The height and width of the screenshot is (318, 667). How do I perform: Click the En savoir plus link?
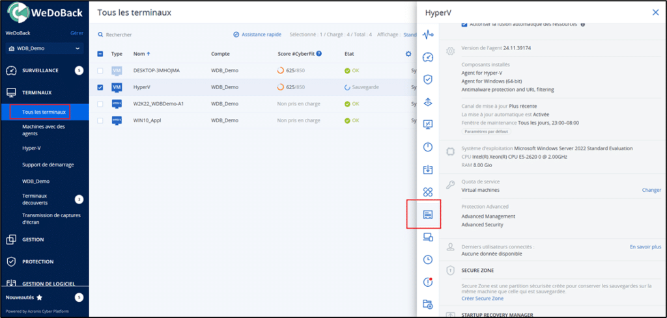pos(646,246)
